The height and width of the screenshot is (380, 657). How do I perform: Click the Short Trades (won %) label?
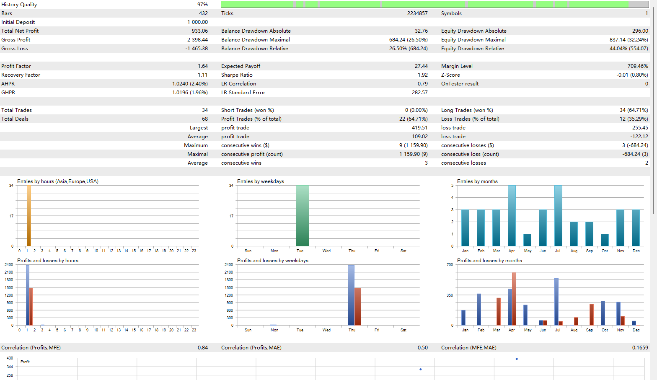tap(248, 110)
